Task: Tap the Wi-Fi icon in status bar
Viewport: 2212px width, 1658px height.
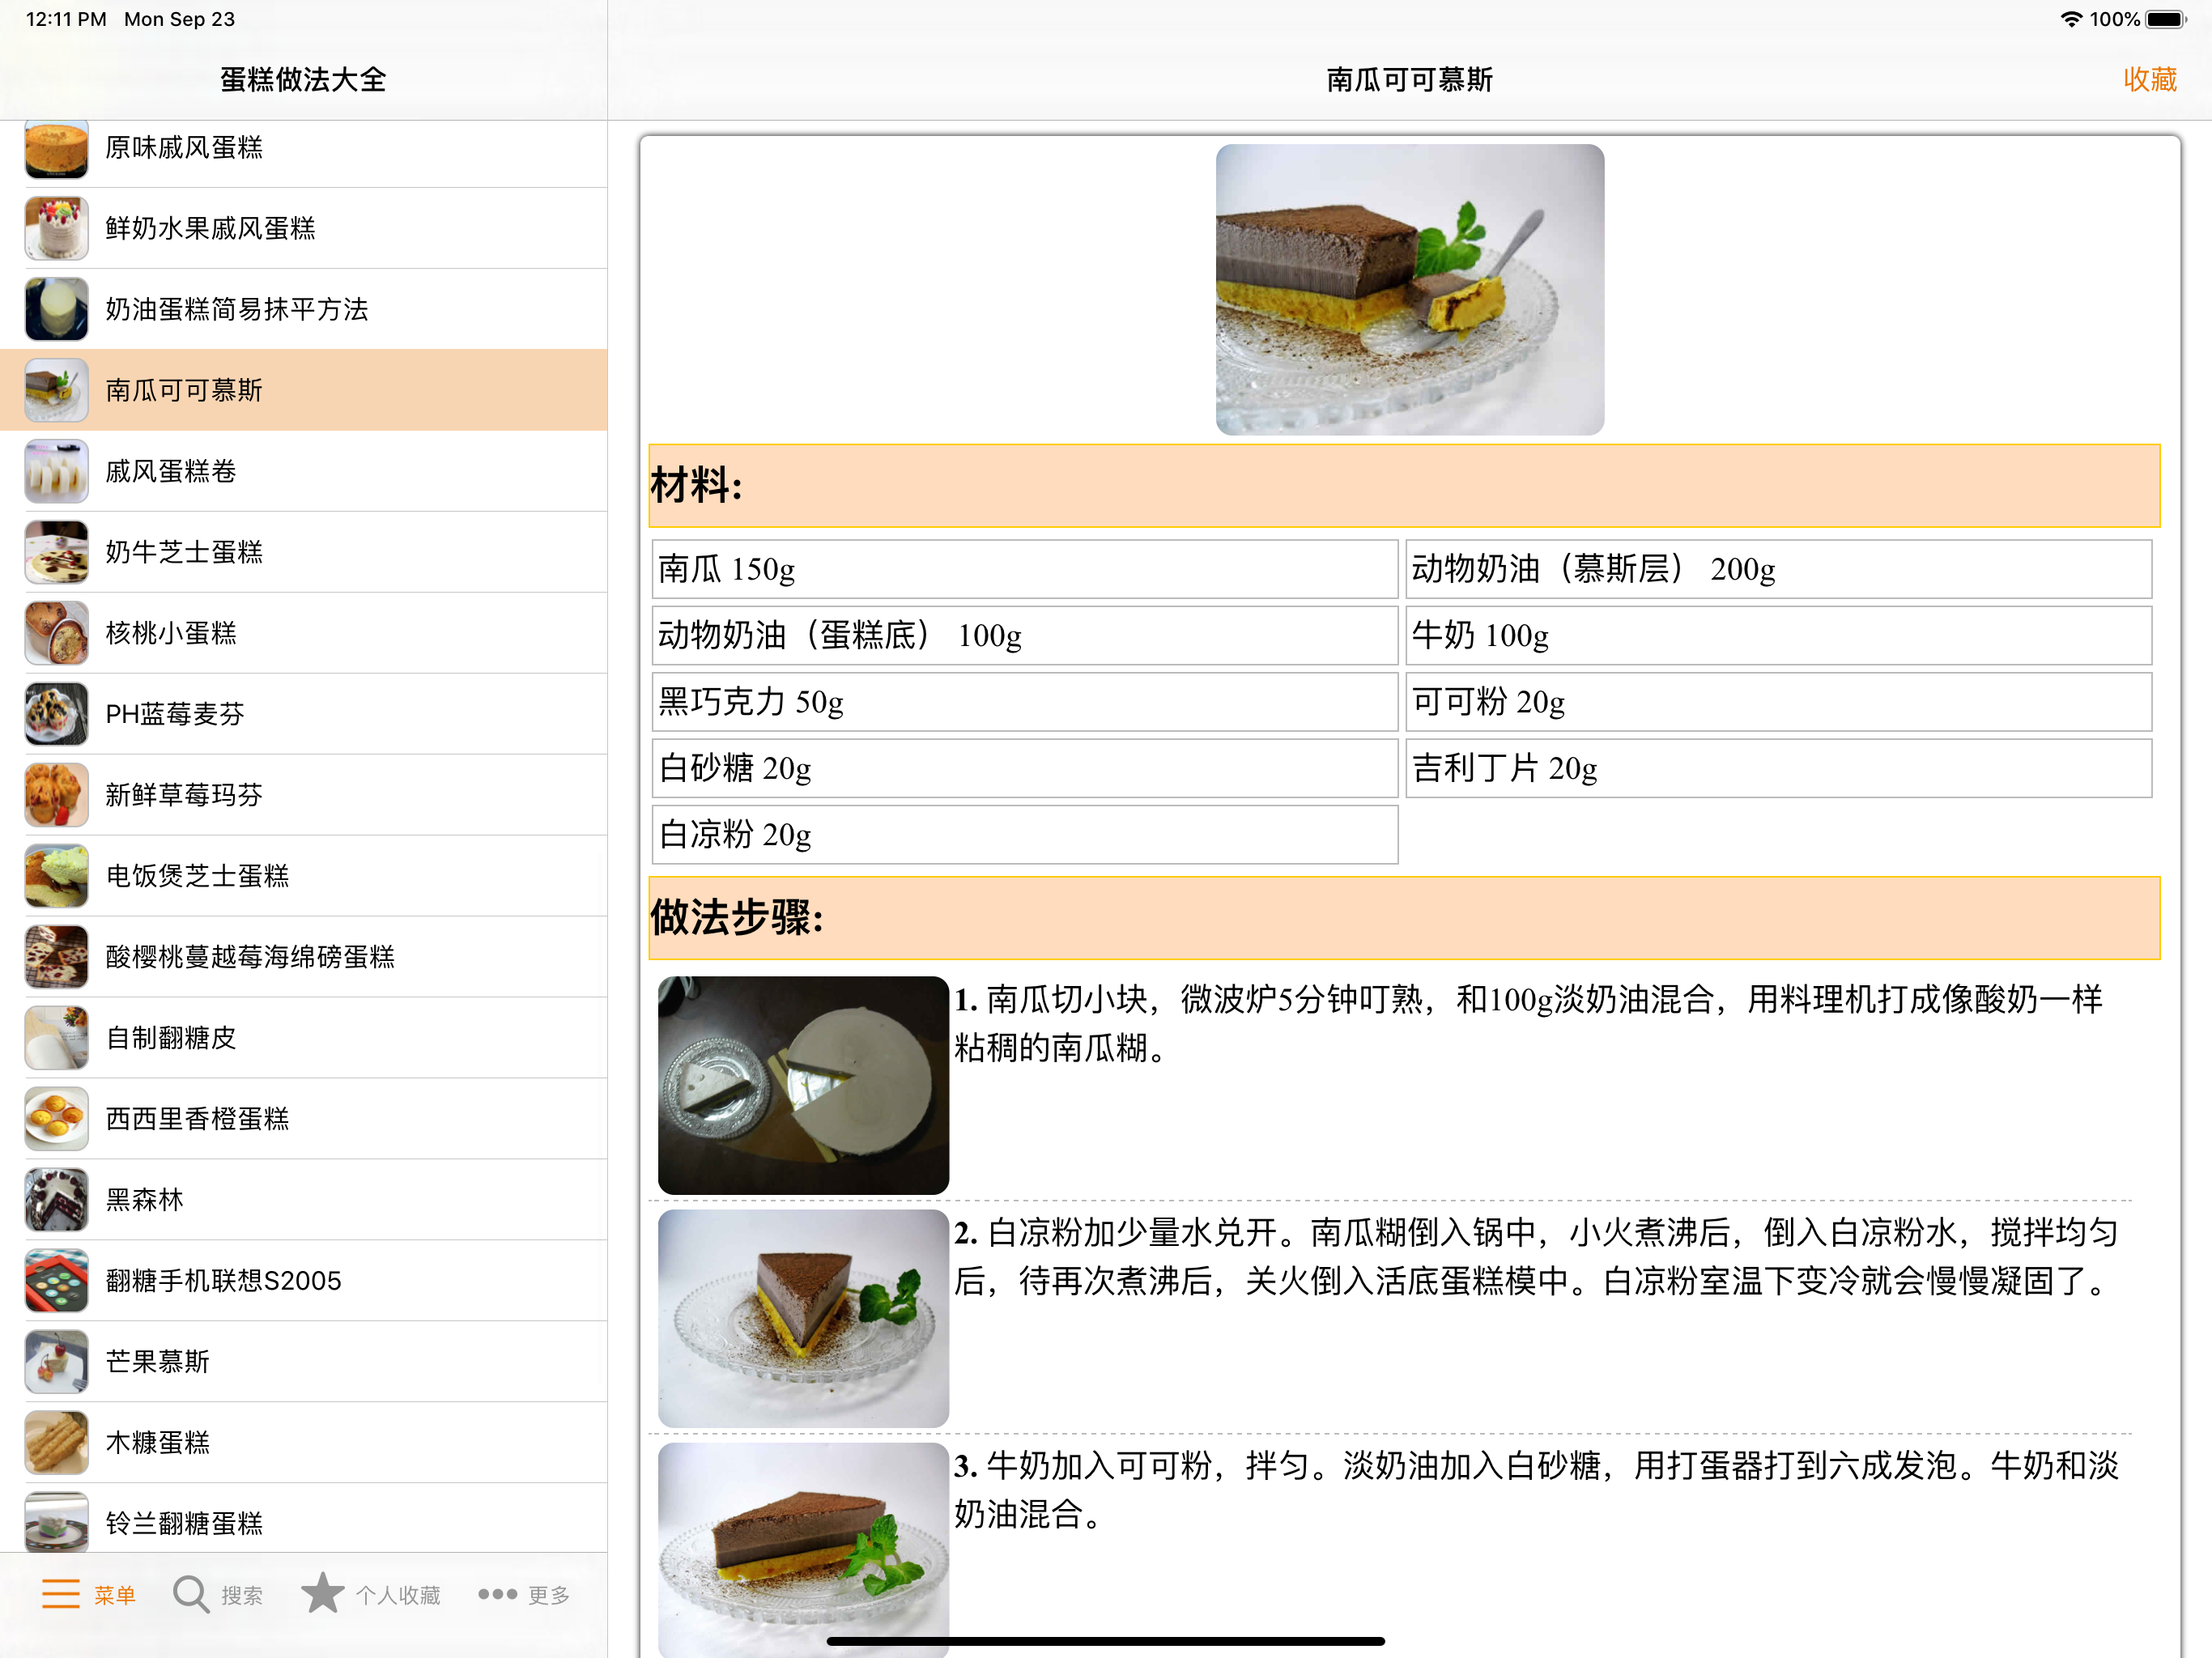Action: click(2072, 19)
